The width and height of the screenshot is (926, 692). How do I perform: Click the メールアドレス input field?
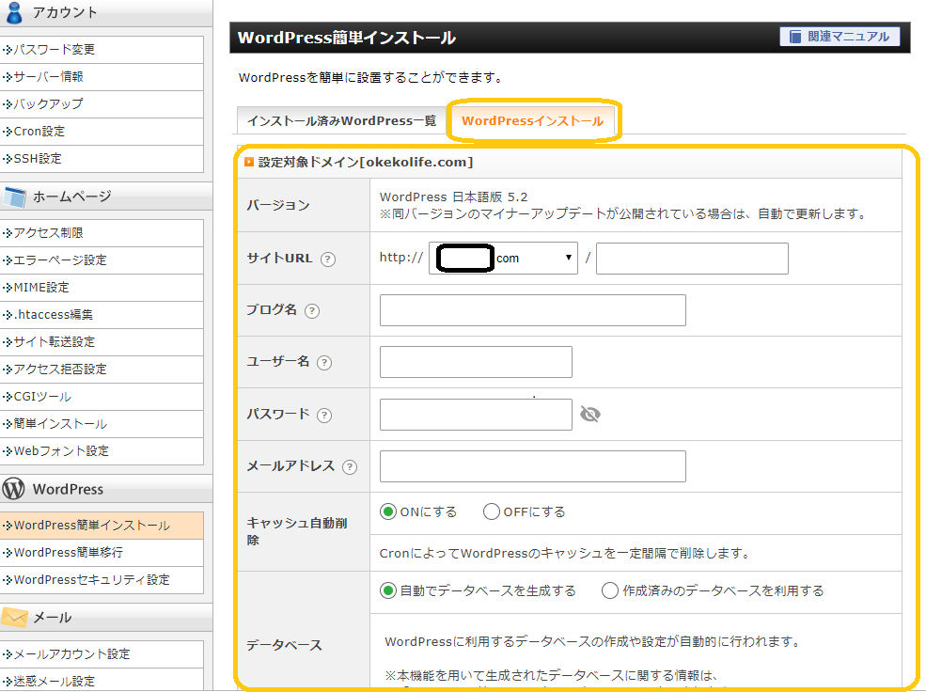point(532,466)
